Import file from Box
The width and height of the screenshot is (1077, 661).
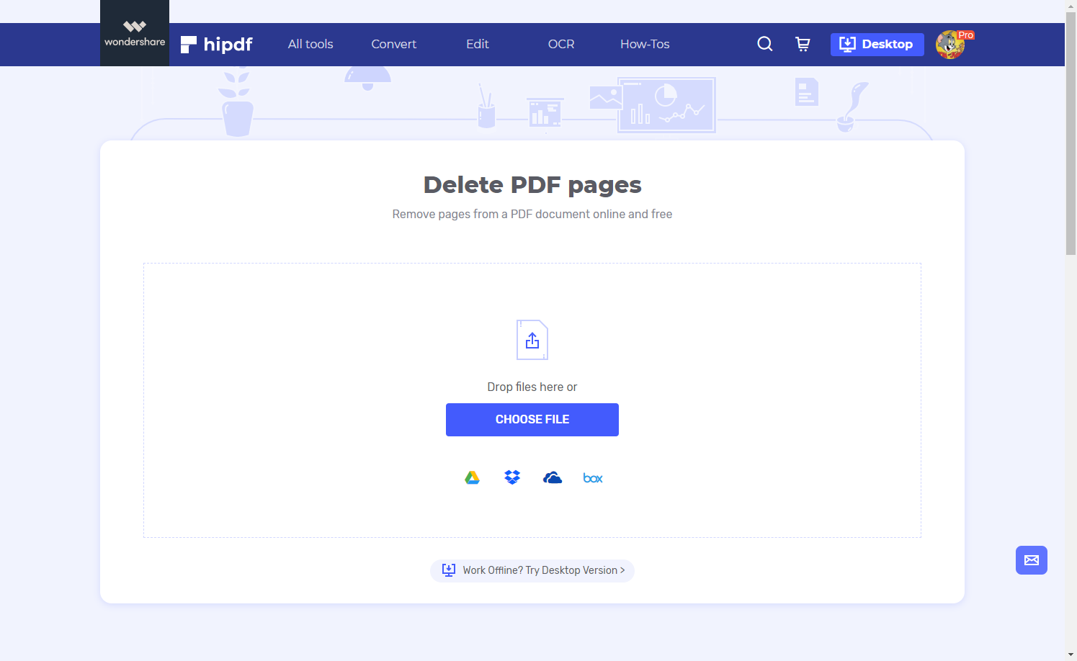click(x=593, y=478)
